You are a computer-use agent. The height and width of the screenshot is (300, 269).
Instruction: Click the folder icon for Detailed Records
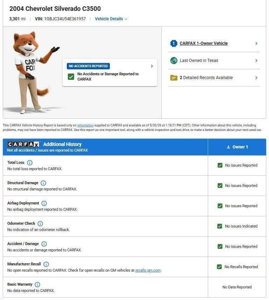174,78
